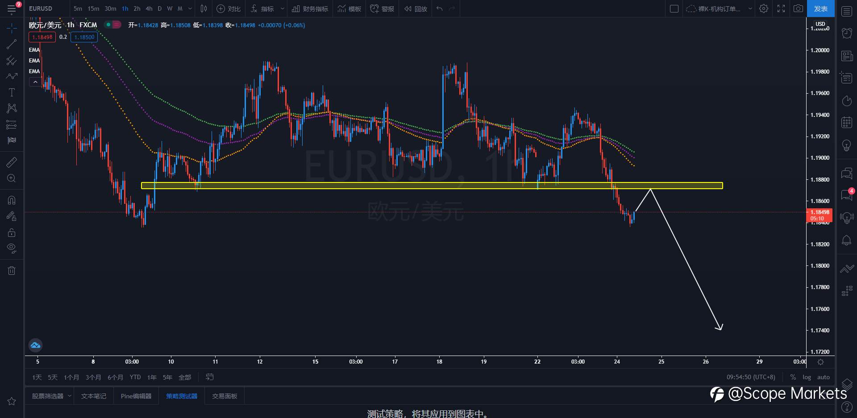Switch to the 策略测试器 tab
This screenshot has height=418, width=857.
(182, 396)
